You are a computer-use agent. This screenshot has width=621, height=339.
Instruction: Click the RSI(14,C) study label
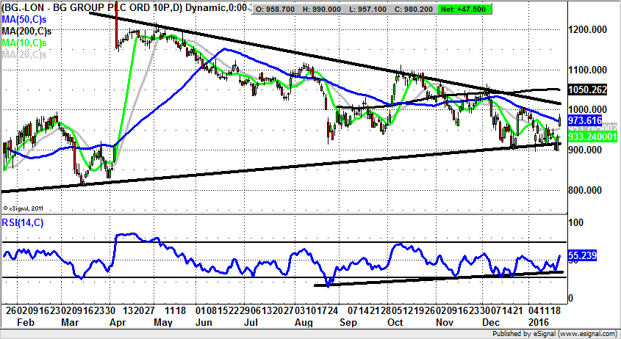[23, 222]
